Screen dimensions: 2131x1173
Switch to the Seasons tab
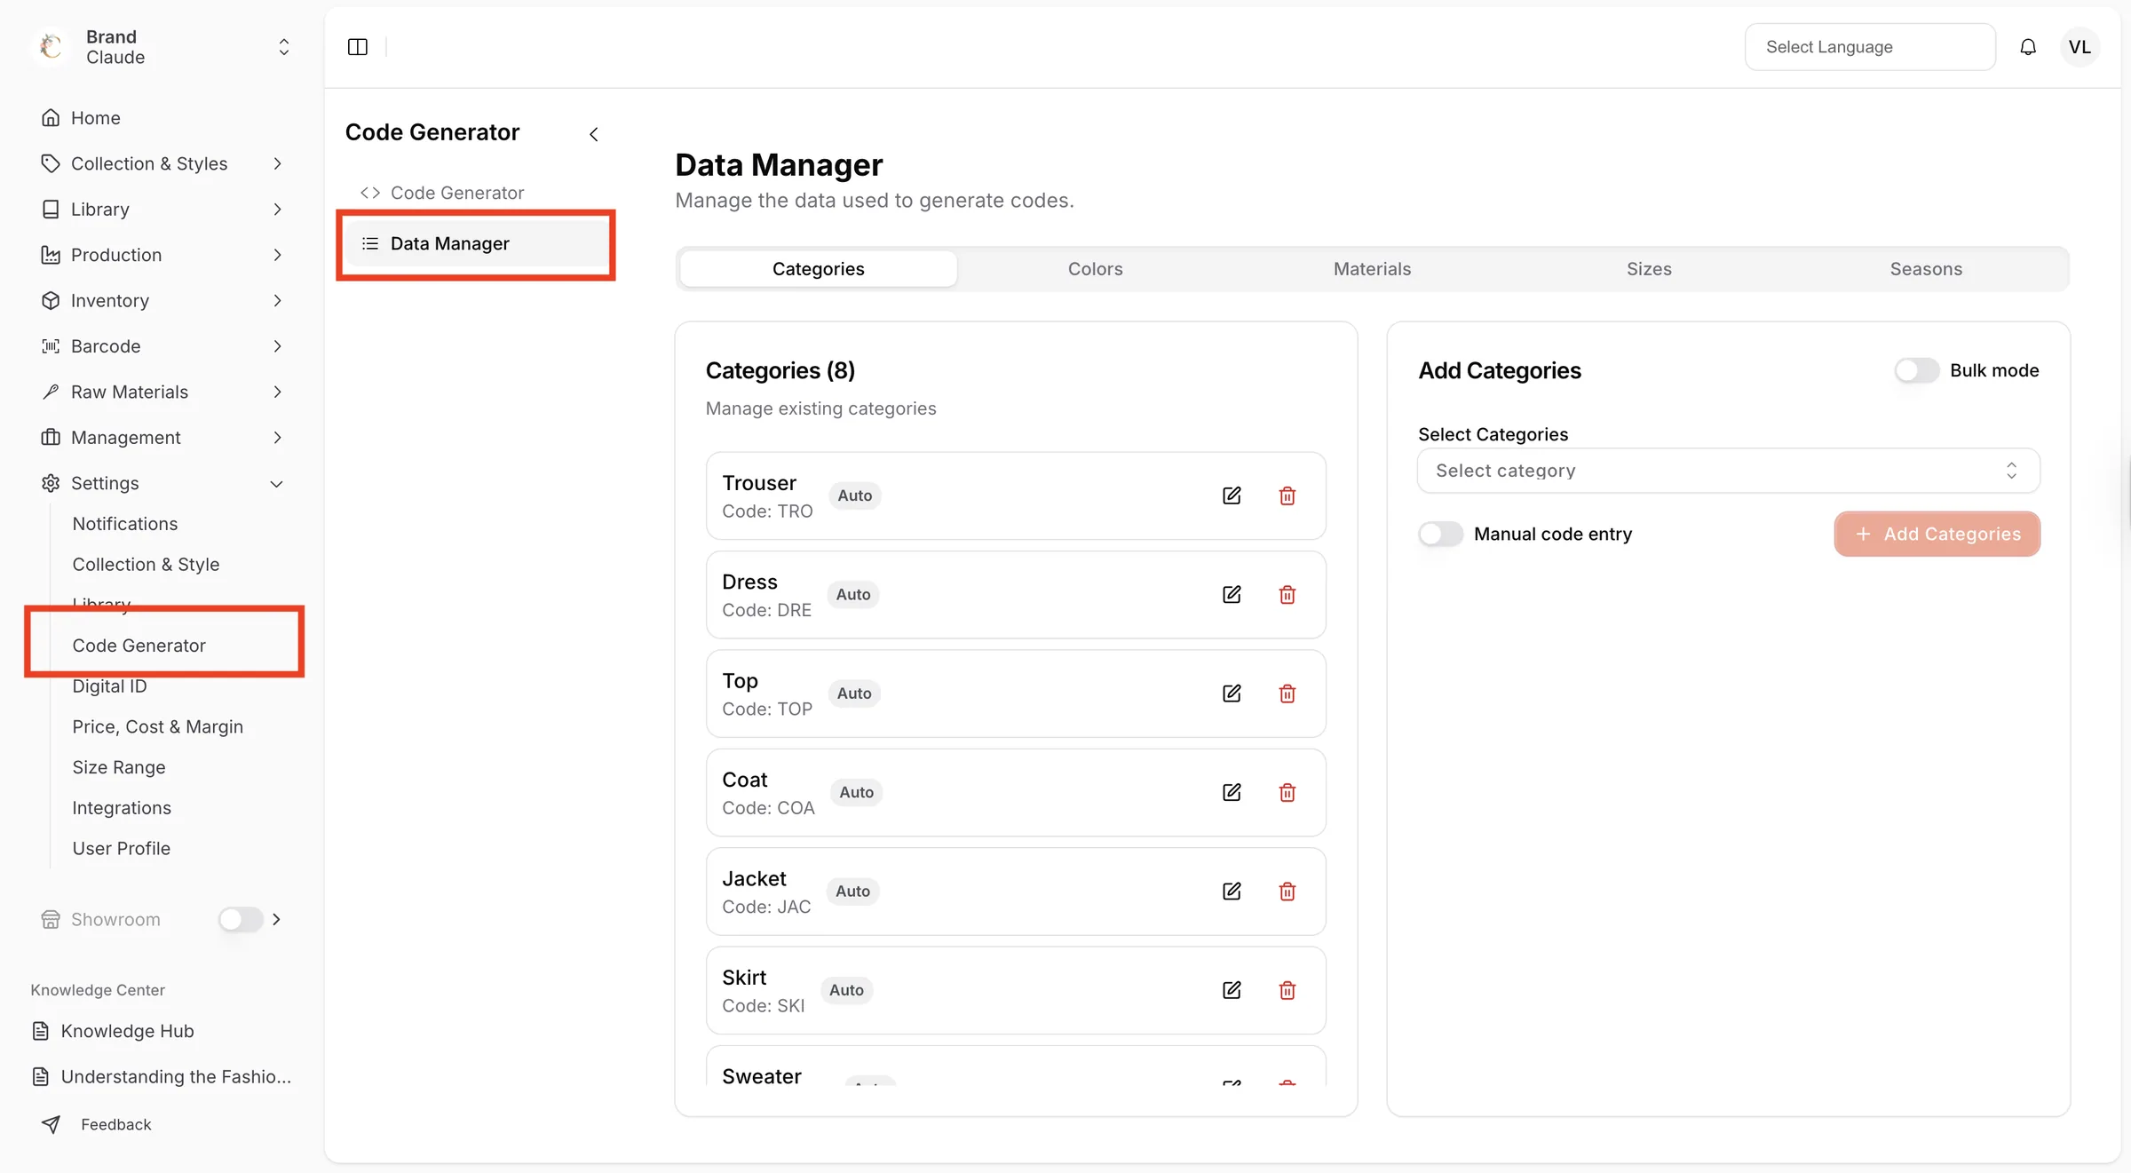[1926, 269]
